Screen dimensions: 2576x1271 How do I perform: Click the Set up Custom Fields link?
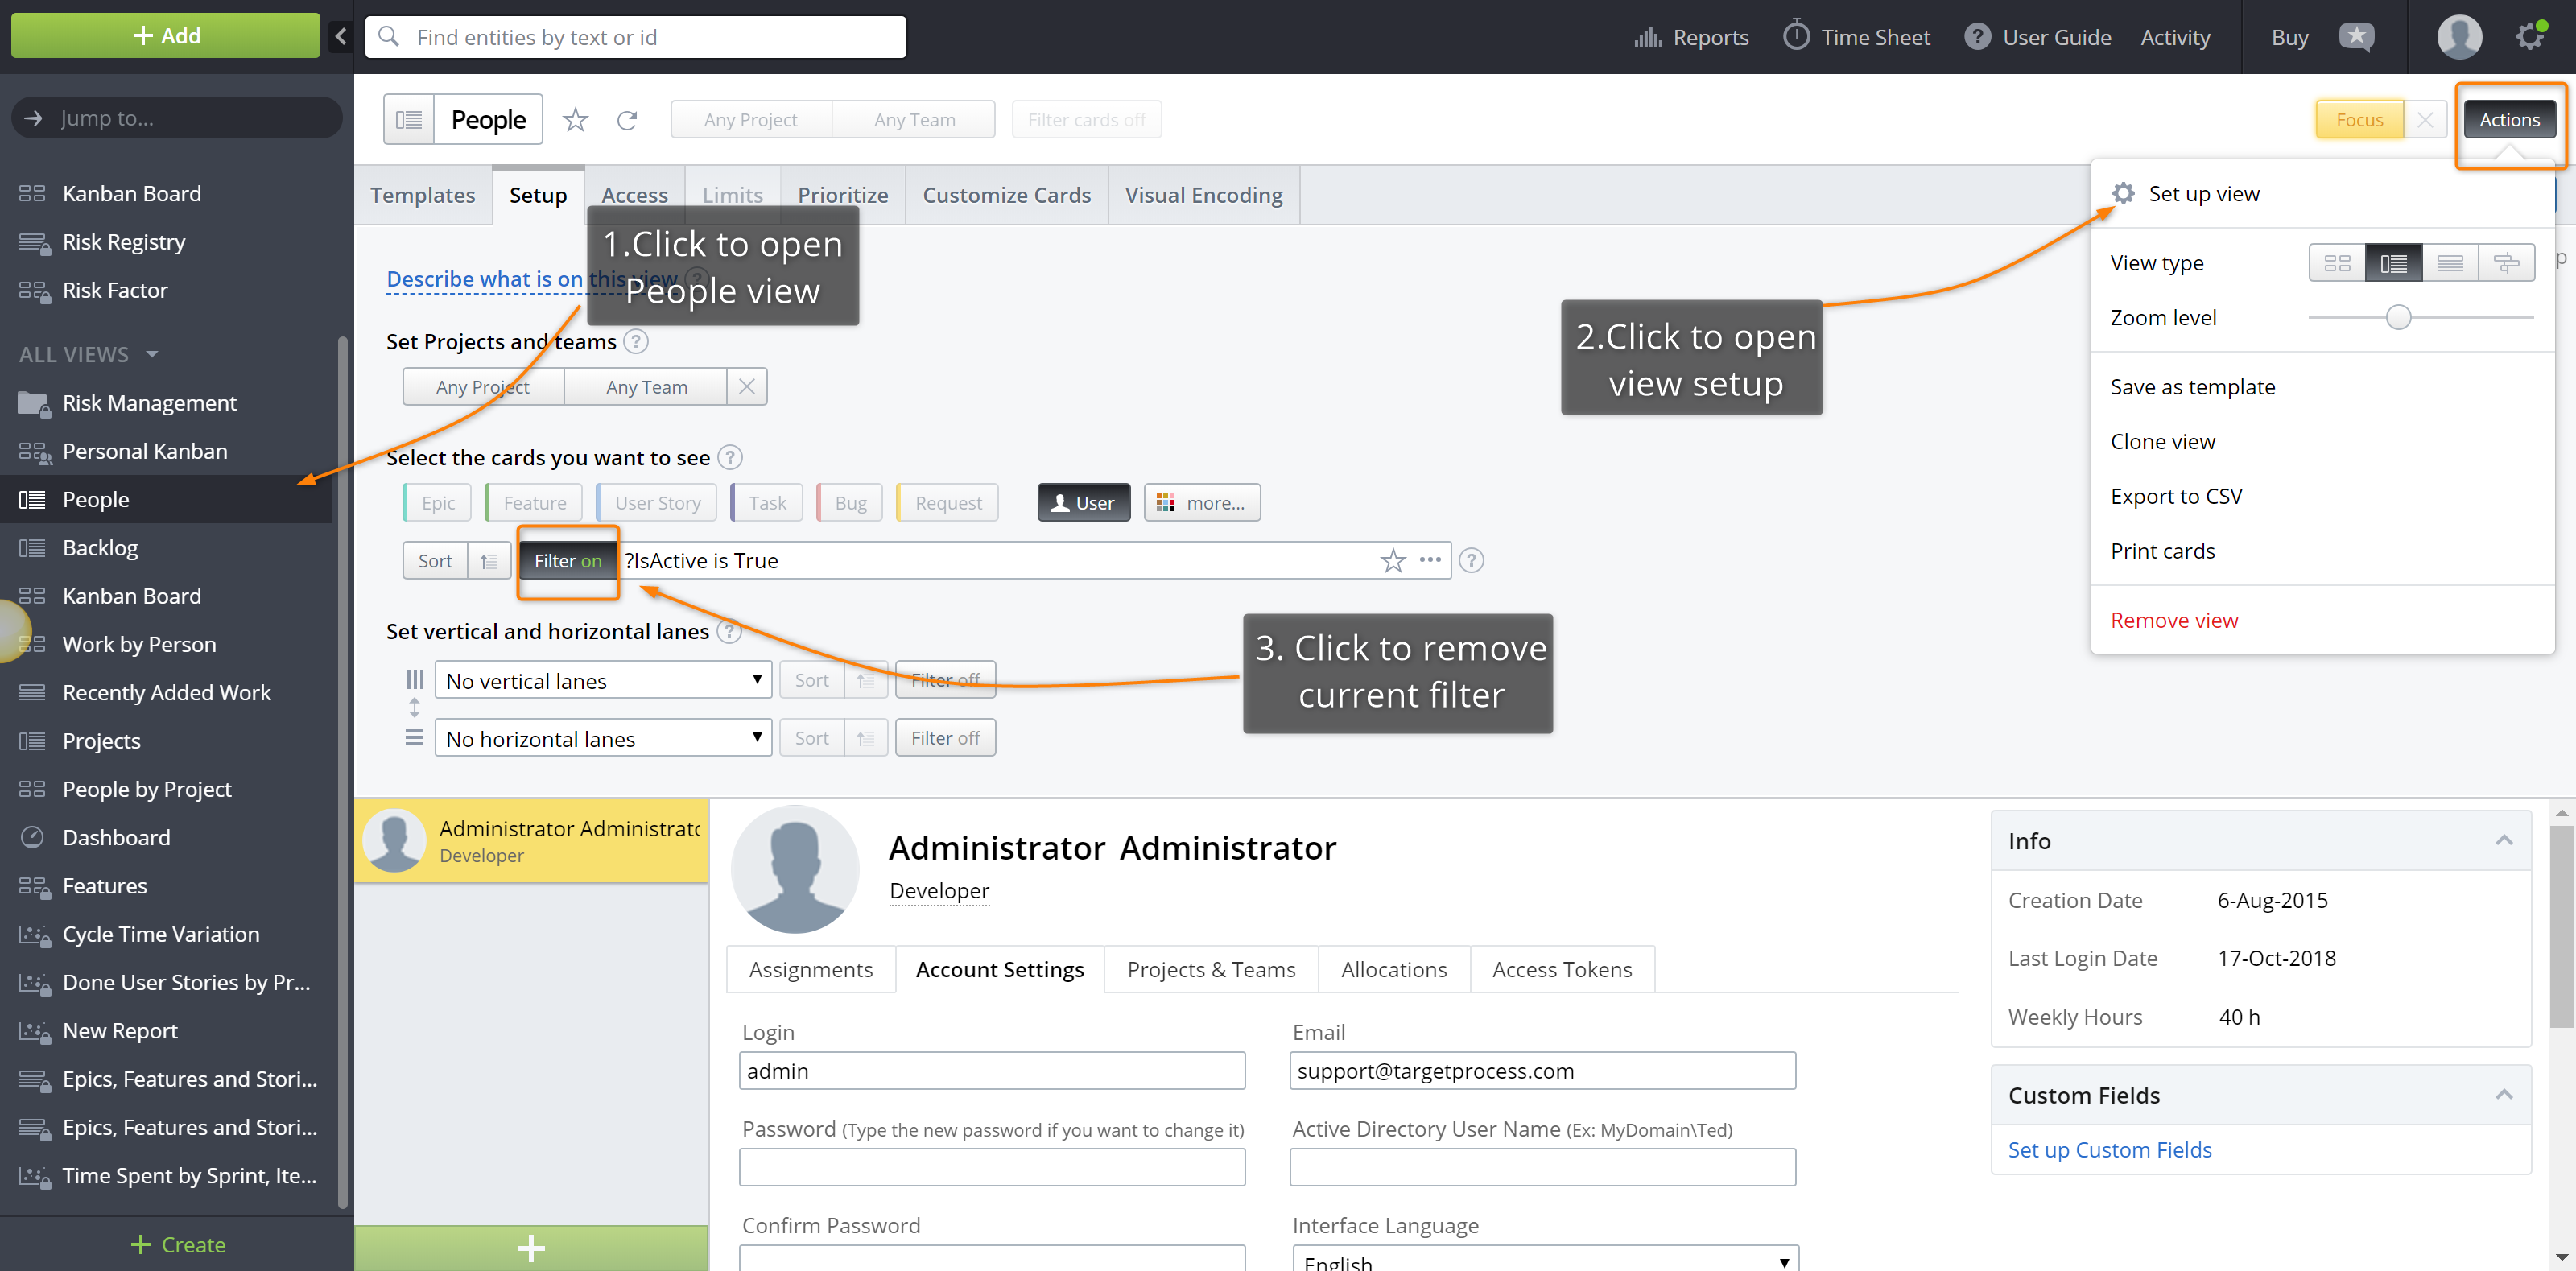[x=2109, y=1149]
